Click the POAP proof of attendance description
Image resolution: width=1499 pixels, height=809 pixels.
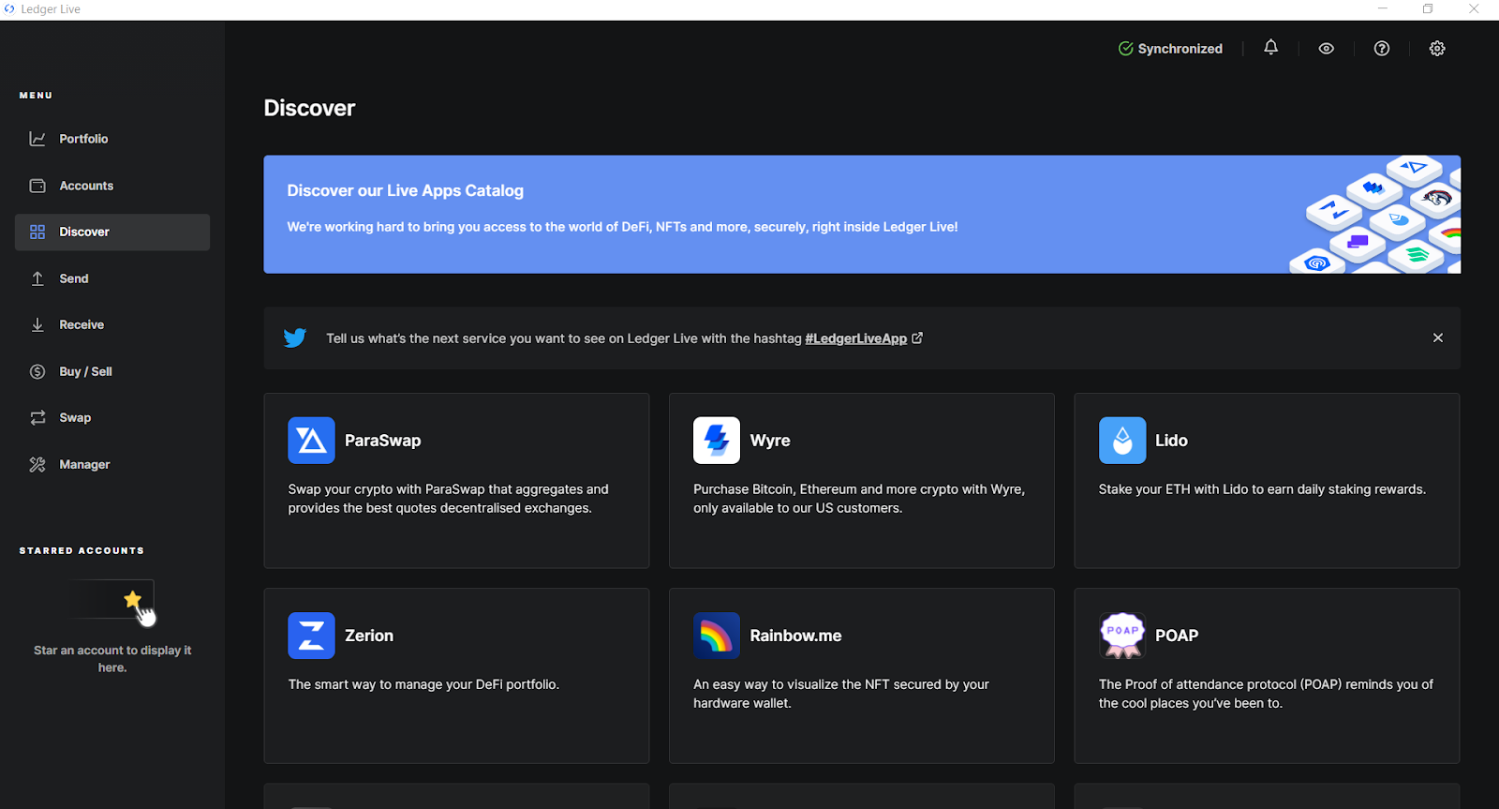[x=1266, y=694]
